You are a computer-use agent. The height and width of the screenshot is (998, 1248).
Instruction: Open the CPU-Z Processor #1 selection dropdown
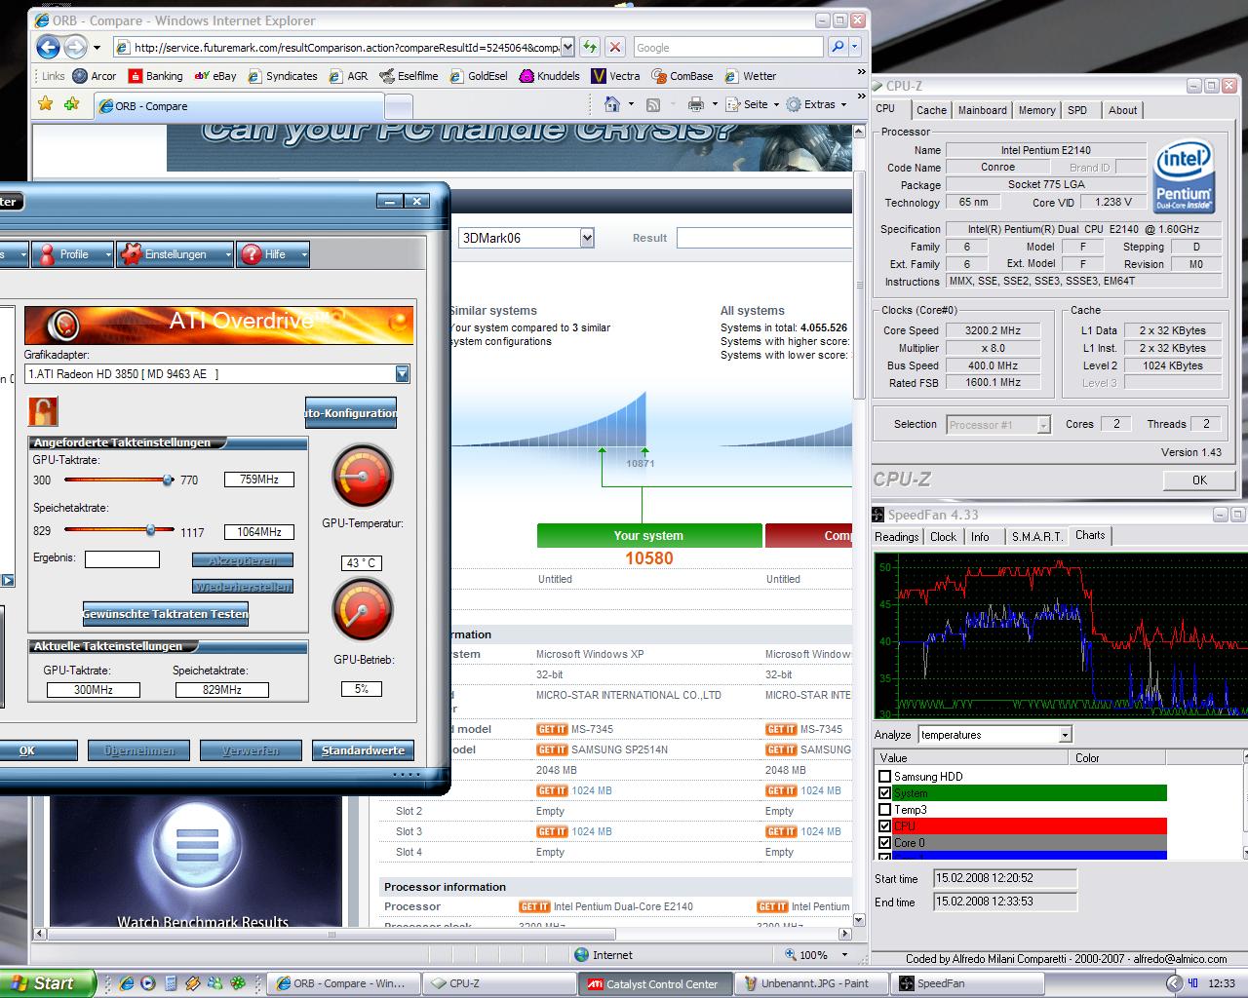pyautogui.click(x=1043, y=425)
